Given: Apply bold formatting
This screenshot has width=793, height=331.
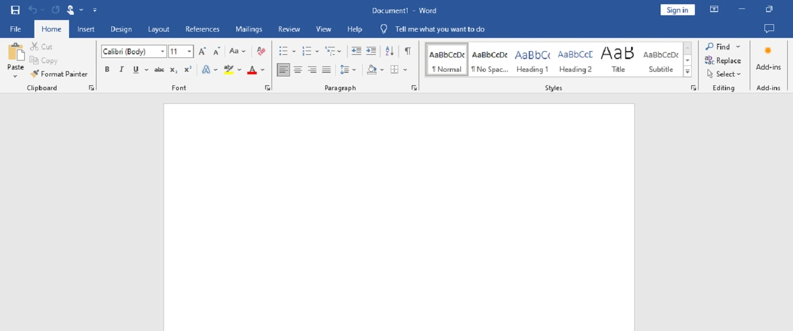Looking at the screenshot, I should coord(107,69).
